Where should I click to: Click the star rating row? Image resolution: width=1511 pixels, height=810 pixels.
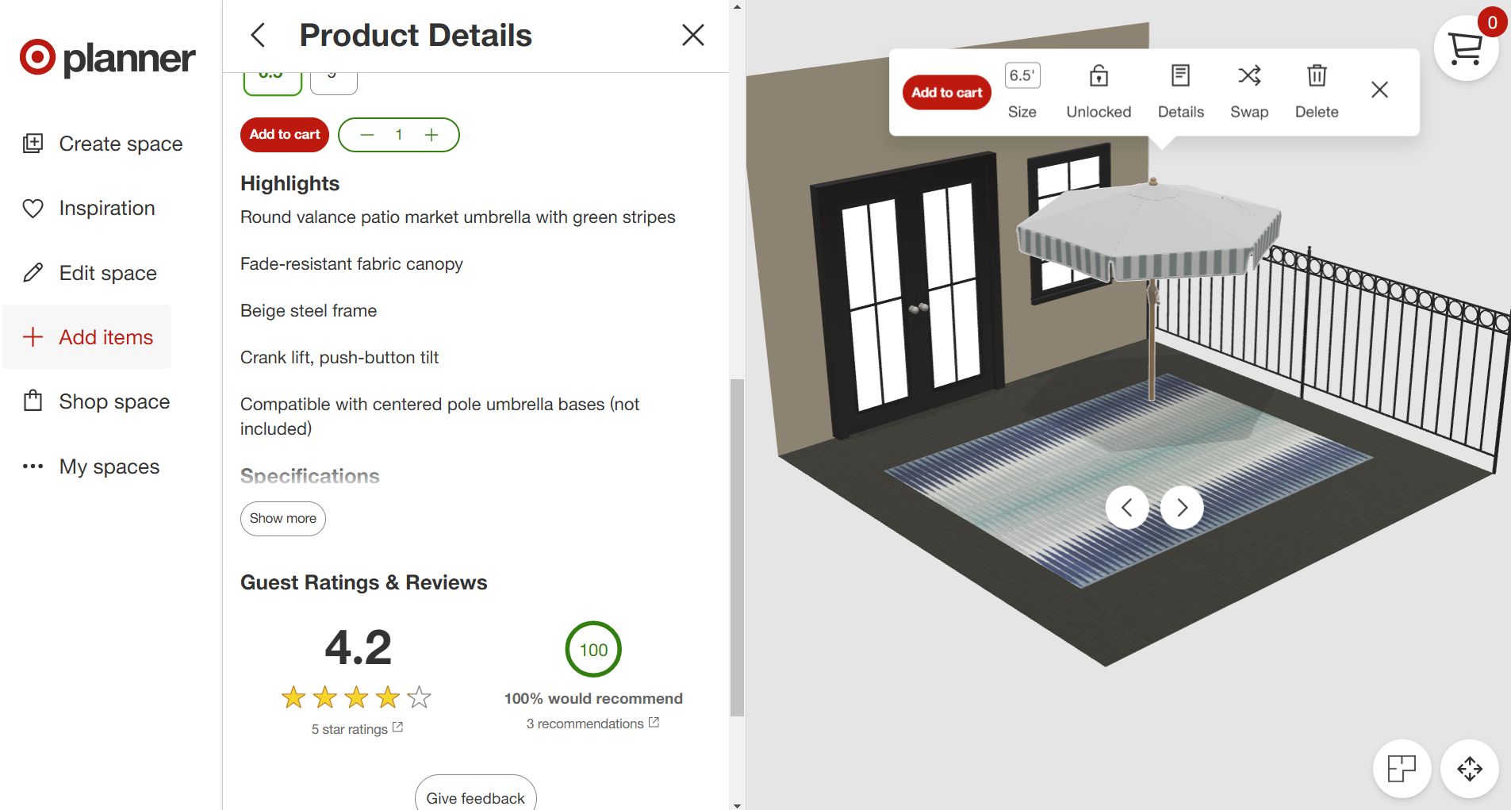tap(356, 697)
